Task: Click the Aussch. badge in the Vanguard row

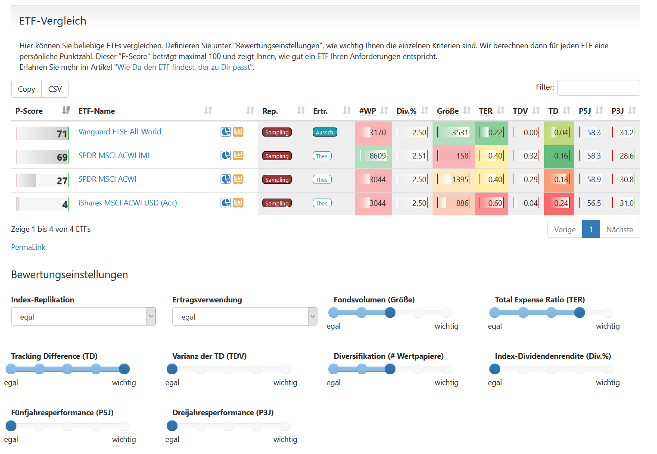Action: click(x=325, y=132)
